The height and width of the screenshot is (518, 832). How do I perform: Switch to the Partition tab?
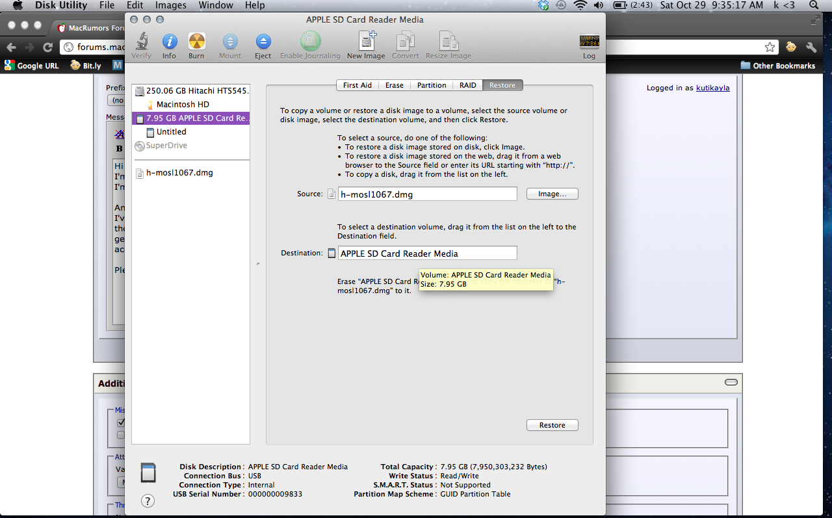tap(432, 85)
